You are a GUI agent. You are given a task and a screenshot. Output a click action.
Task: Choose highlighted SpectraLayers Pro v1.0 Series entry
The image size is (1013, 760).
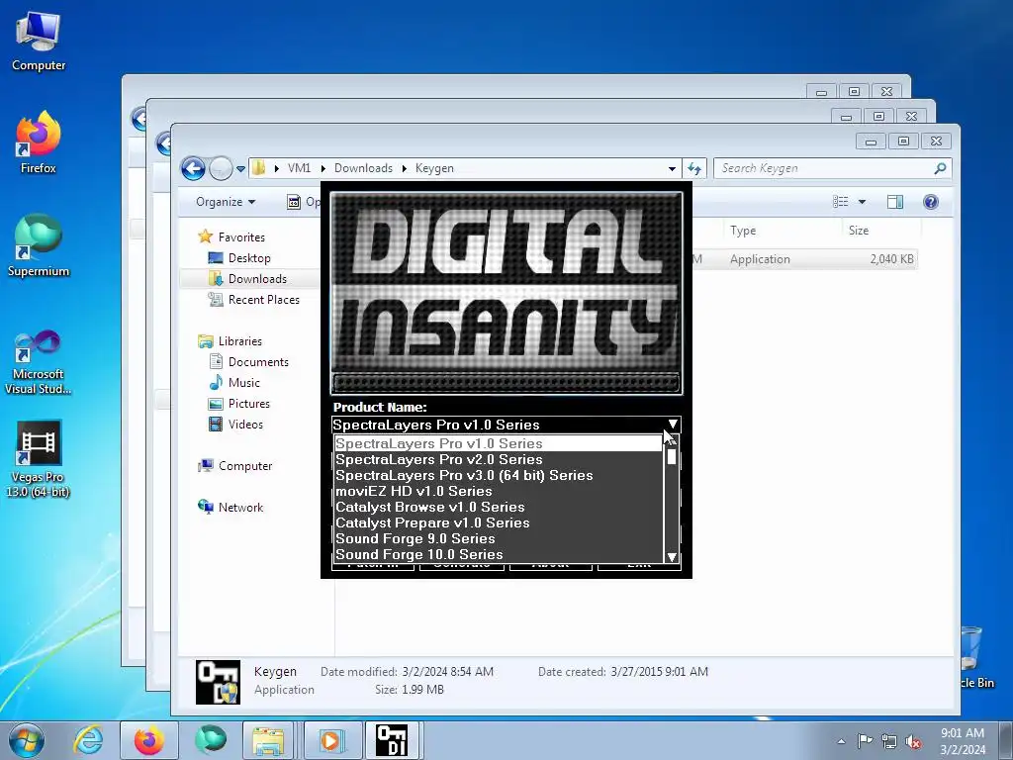tap(499, 443)
